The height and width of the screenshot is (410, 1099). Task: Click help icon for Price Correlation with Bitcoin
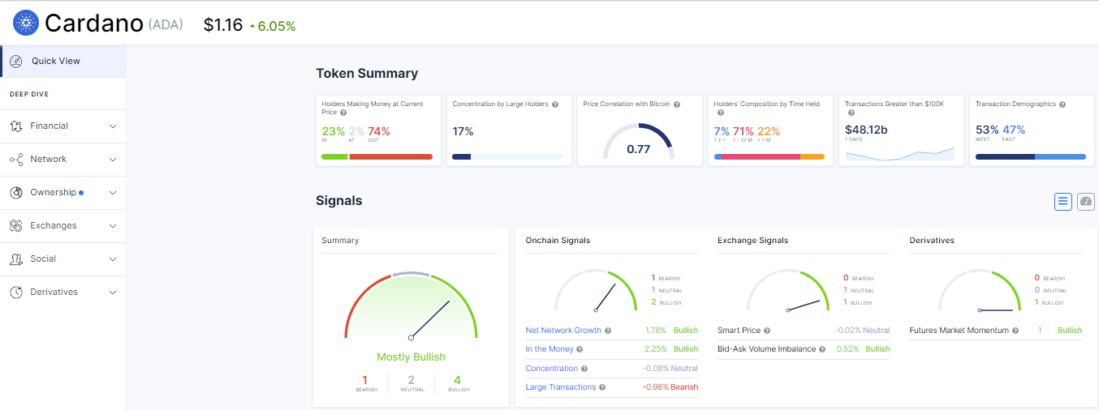pos(677,105)
